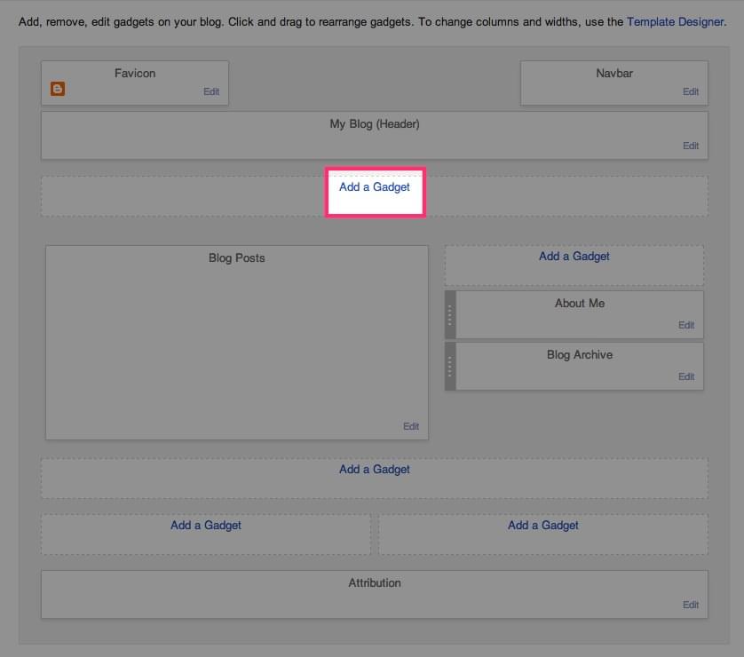Select the Navbar gadget title
Viewport: 744px width, 657px height.
pyautogui.click(x=614, y=73)
